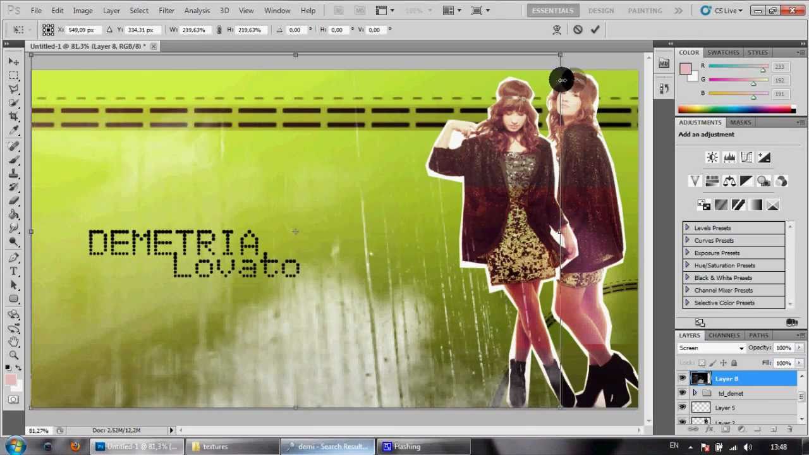
Task: Click the Essentials workspace button
Action: click(x=552, y=11)
